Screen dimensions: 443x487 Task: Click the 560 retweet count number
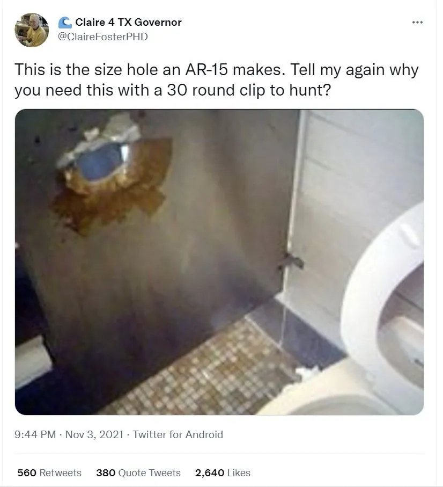tap(27, 473)
